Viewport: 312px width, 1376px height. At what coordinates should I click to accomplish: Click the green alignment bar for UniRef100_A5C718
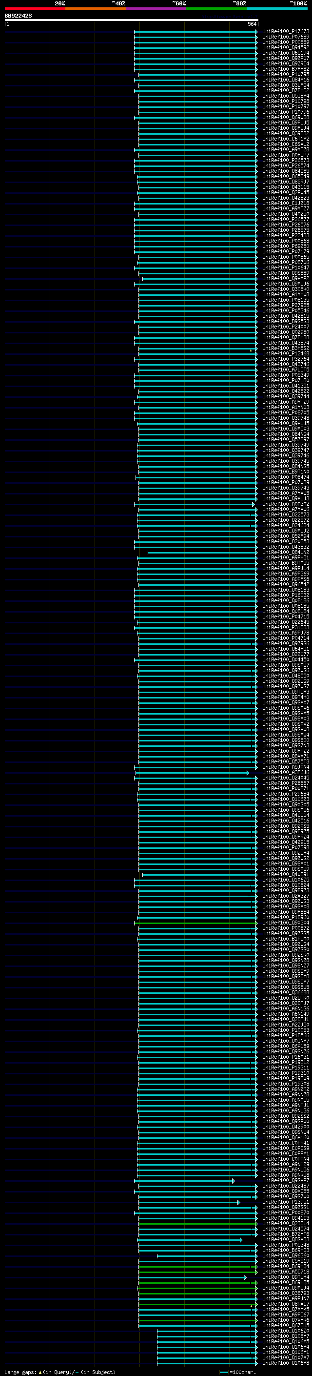click(197, 1272)
